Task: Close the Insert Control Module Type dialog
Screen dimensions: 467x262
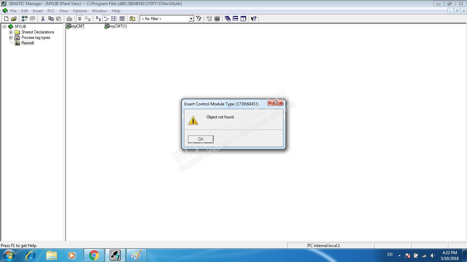Action: click(x=275, y=102)
